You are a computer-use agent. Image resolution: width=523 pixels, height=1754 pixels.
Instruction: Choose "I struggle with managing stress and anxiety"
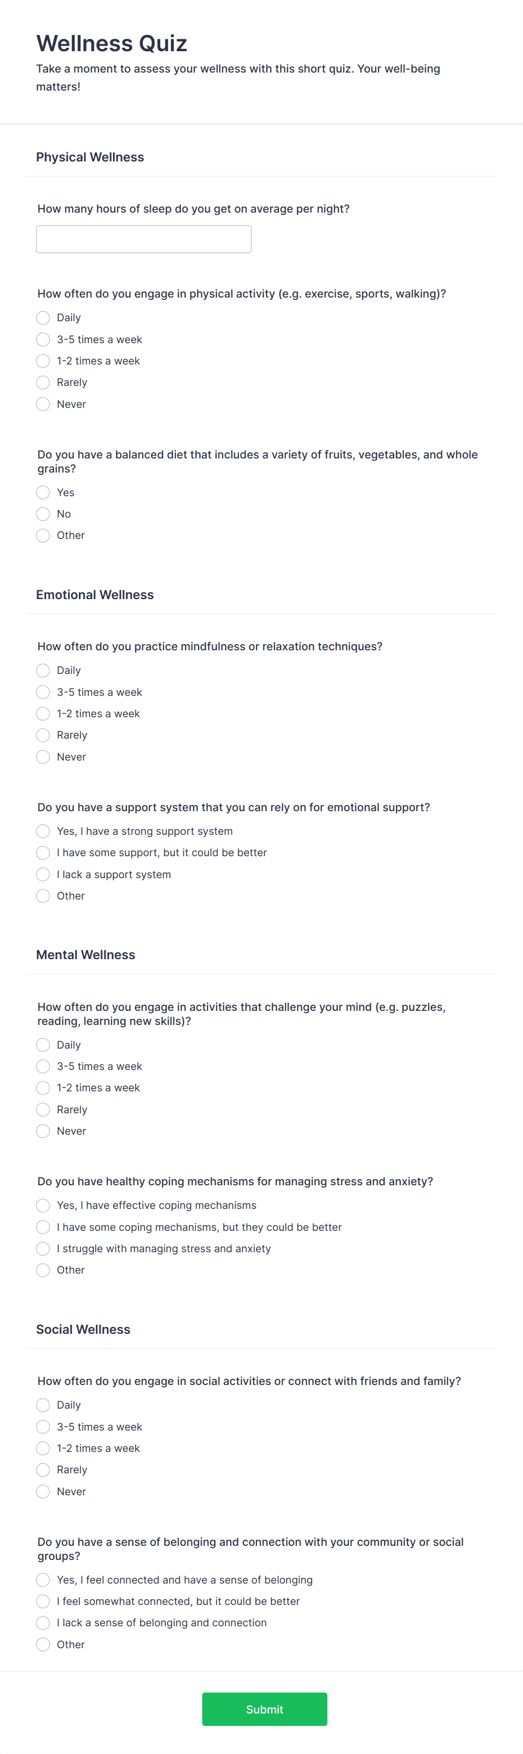click(x=43, y=1248)
